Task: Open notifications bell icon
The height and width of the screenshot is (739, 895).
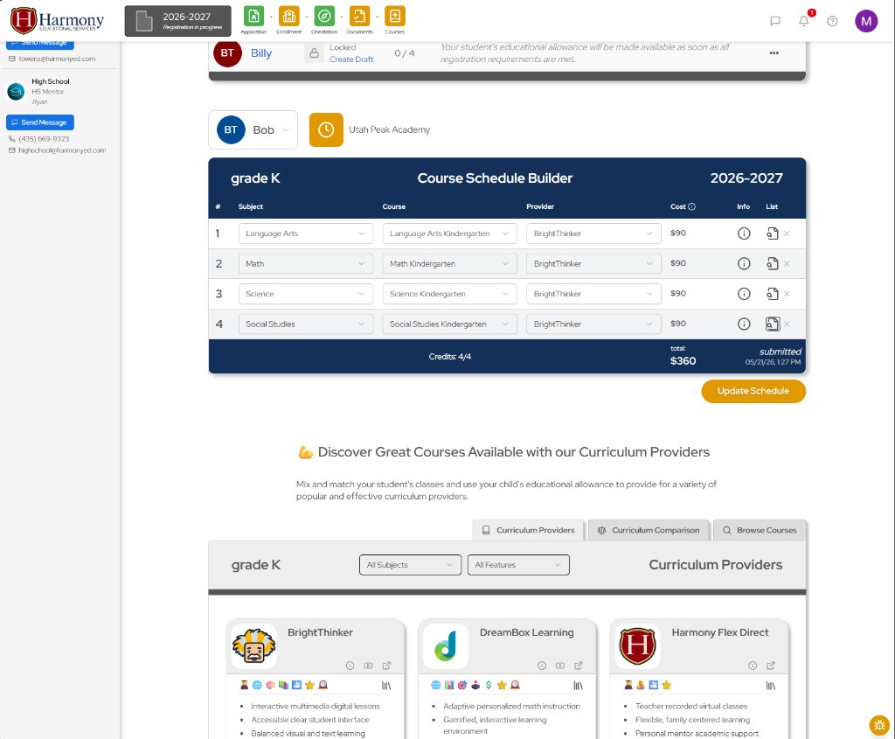Action: pyautogui.click(x=804, y=21)
